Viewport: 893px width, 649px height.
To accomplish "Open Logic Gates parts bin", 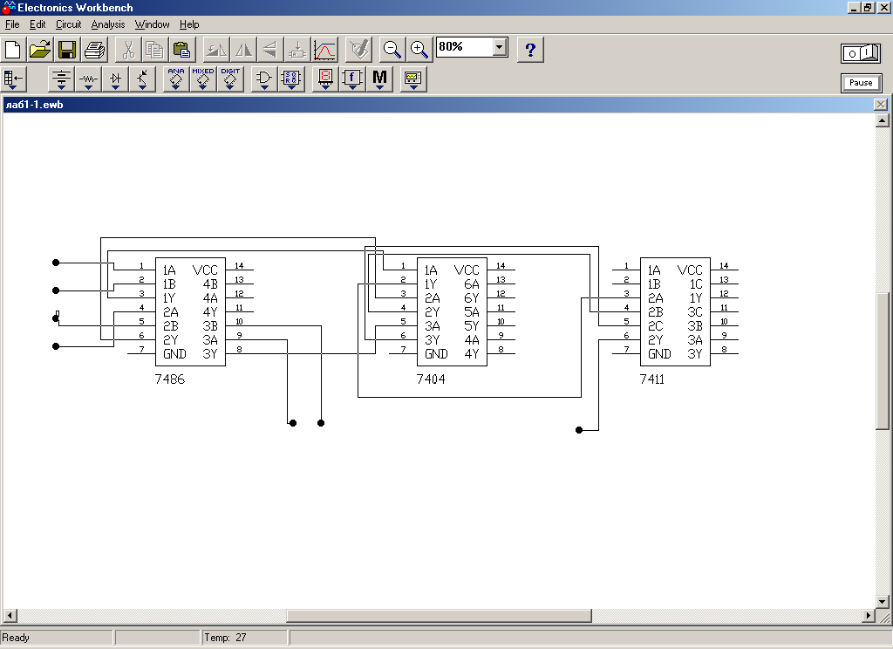I will [263, 79].
